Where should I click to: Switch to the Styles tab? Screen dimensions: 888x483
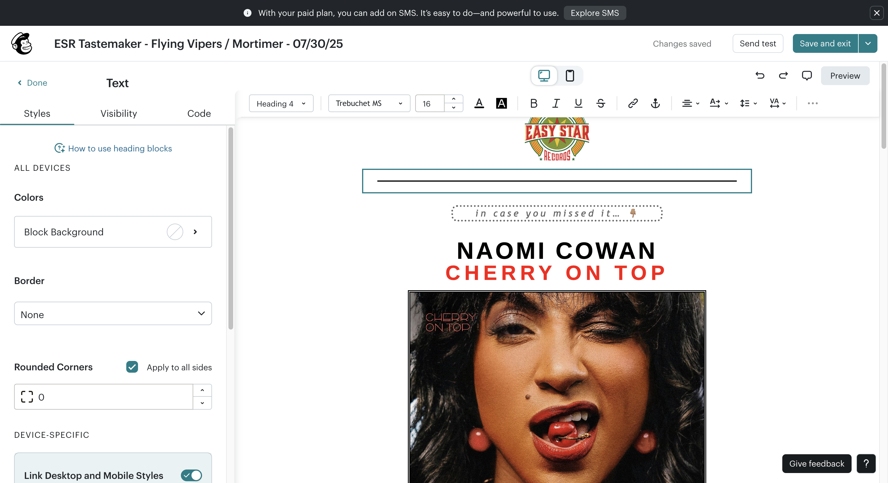[x=37, y=114]
